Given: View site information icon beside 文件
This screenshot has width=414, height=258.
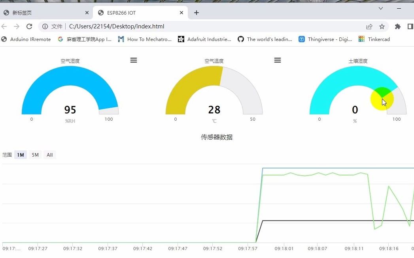Looking at the screenshot, I should (45, 26).
